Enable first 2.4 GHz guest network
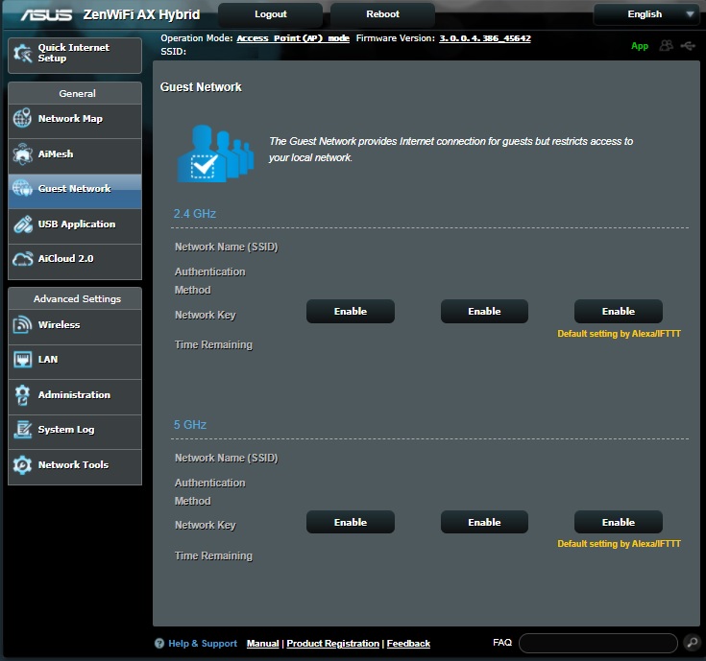Image resolution: width=706 pixels, height=661 pixels. (351, 311)
